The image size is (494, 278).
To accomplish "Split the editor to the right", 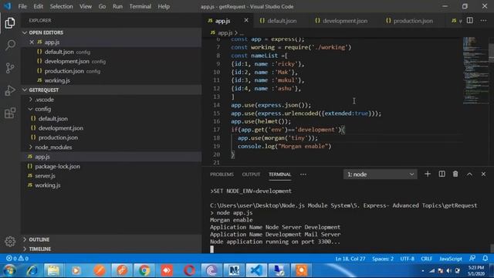I will (470, 21).
